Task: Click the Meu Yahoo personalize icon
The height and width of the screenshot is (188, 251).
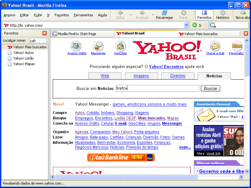Action: [237, 46]
